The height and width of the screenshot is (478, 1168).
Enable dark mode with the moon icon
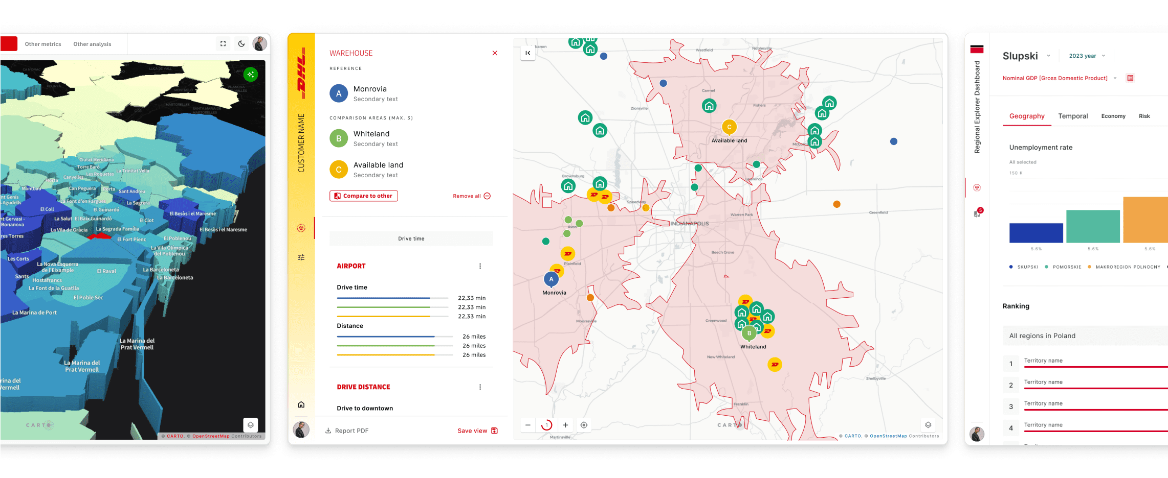(241, 44)
